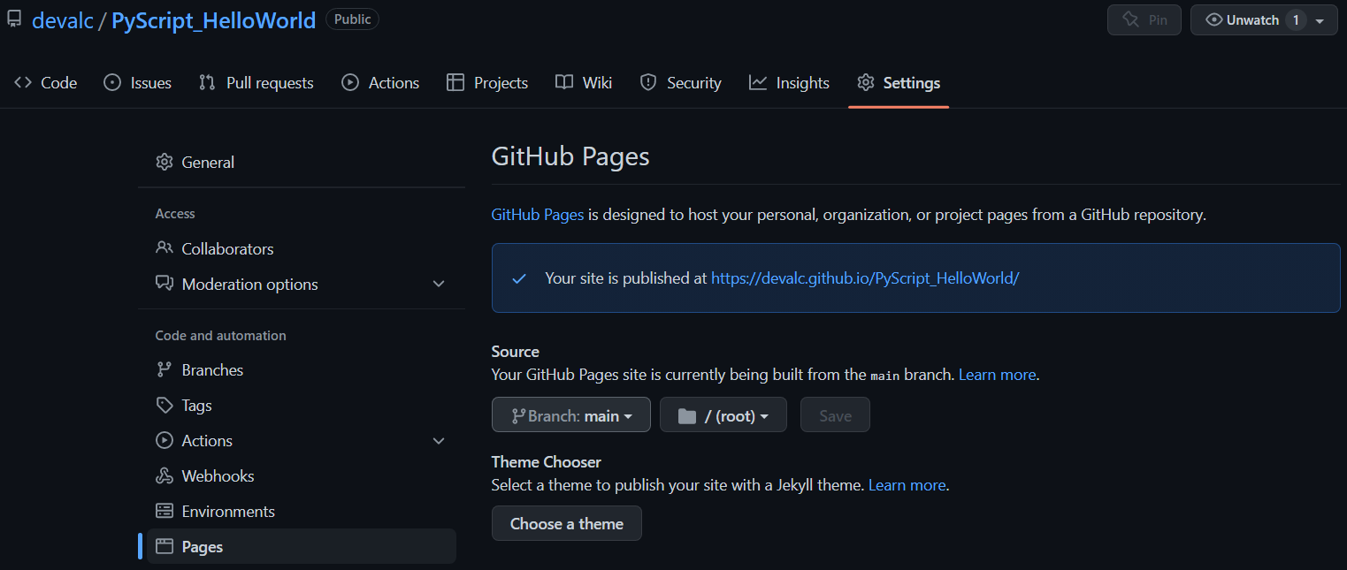Open the Branch: main dropdown

[571, 414]
